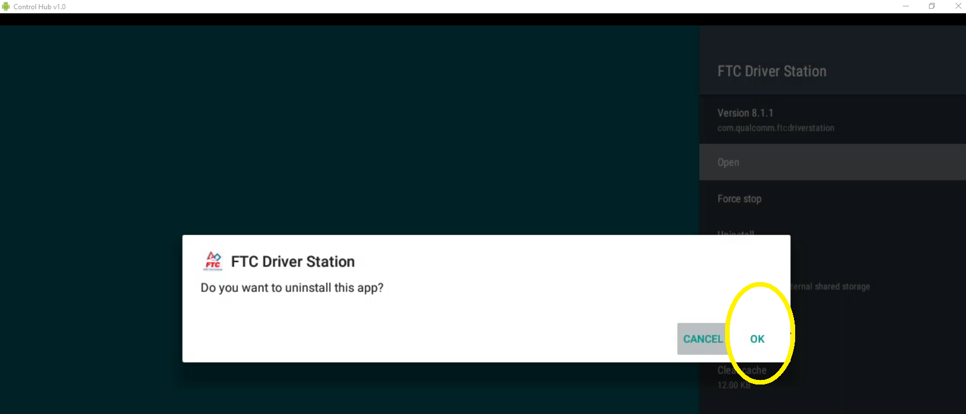Click CANCEL in the uninstall dialog
The height and width of the screenshot is (414, 966).
[x=702, y=339]
